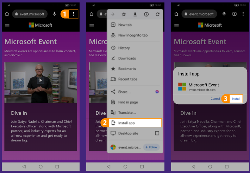Screen dimensions: 250x173
Task: Tap the home icon in the second phone
Action: click(92, 14)
